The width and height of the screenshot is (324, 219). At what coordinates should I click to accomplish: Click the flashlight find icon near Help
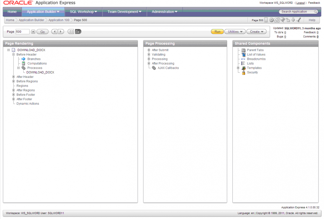(x=298, y=20)
